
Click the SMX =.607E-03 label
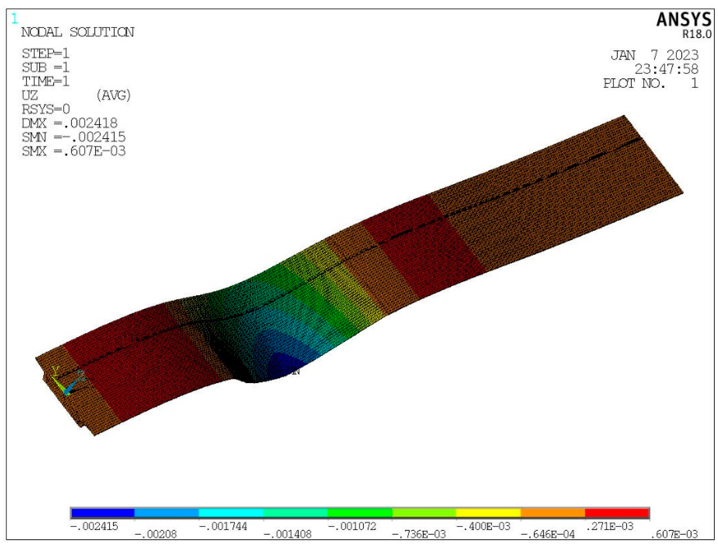click(x=74, y=151)
